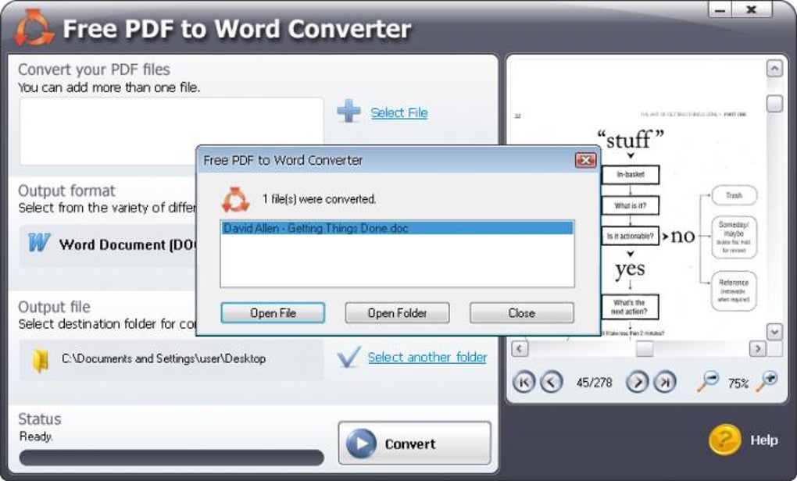
Task: Close the conversion results dialog
Action: [520, 312]
